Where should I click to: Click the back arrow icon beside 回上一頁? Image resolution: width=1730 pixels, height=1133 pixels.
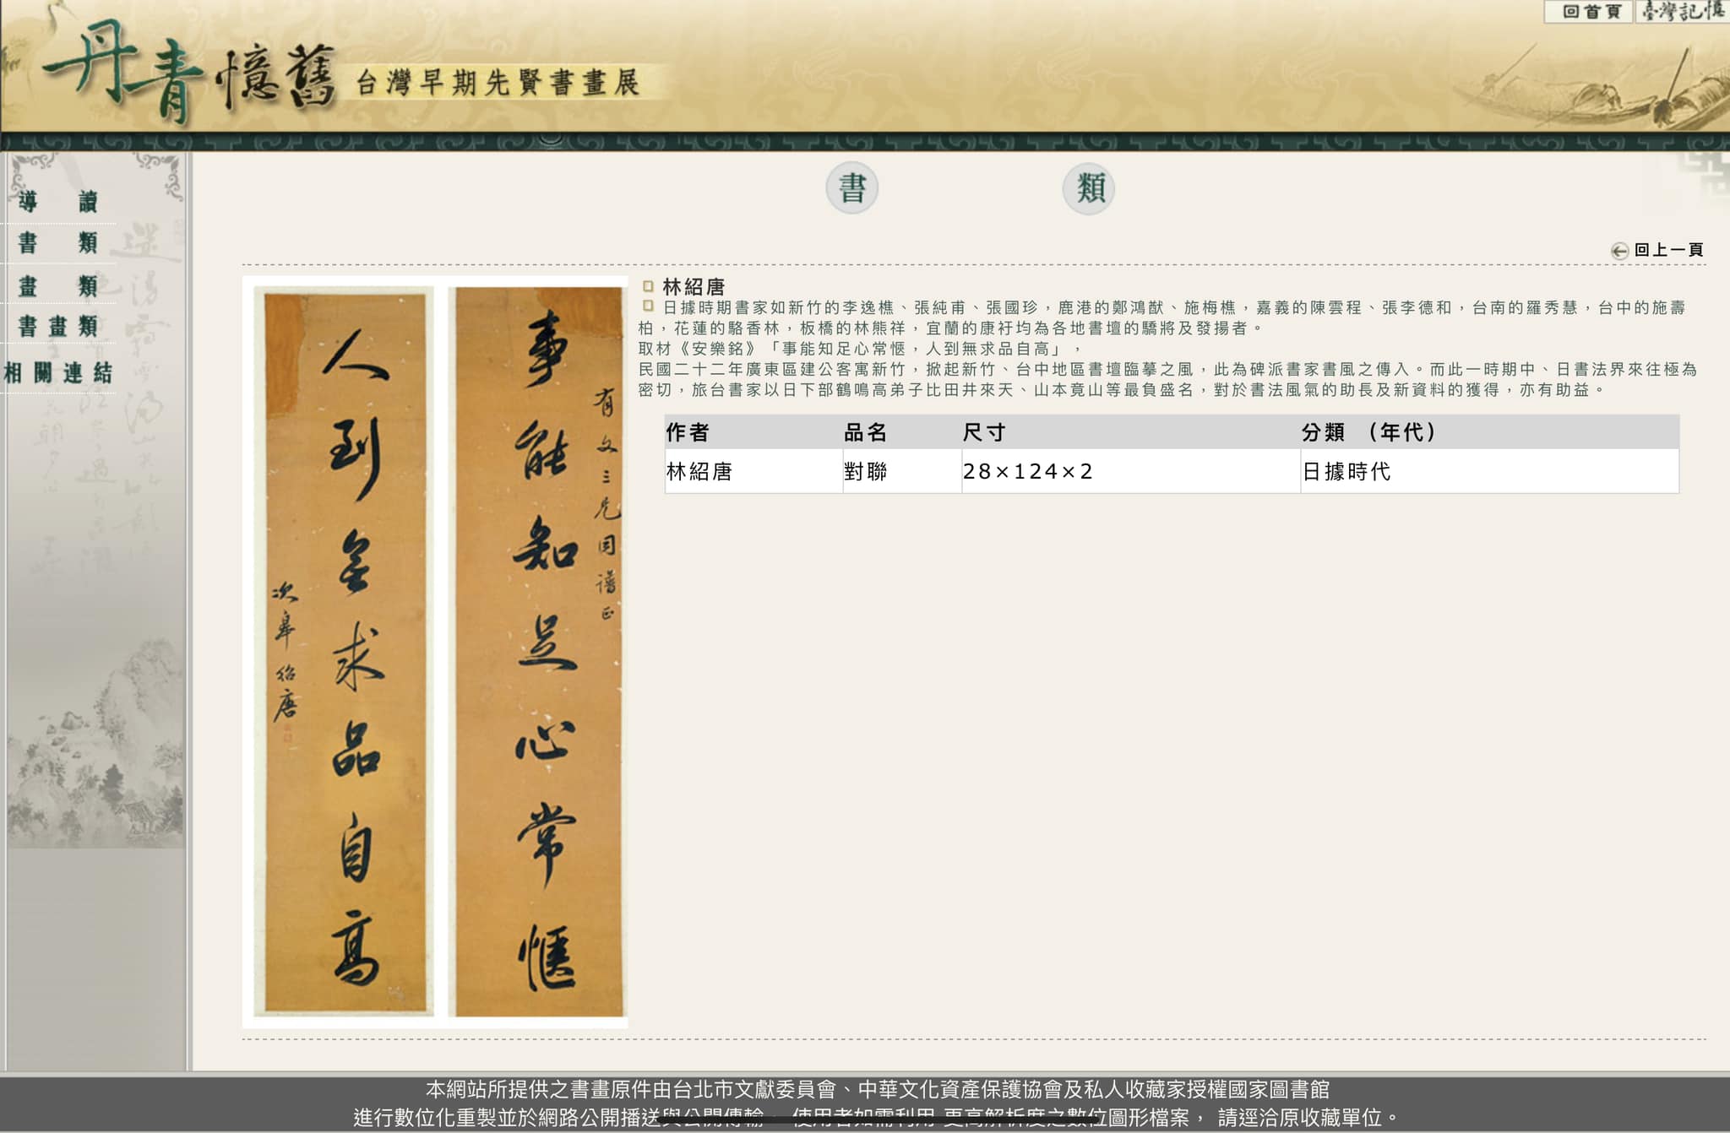[1619, 251]
